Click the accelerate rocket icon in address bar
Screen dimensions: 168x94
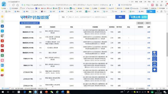click(x=110, y=5)
